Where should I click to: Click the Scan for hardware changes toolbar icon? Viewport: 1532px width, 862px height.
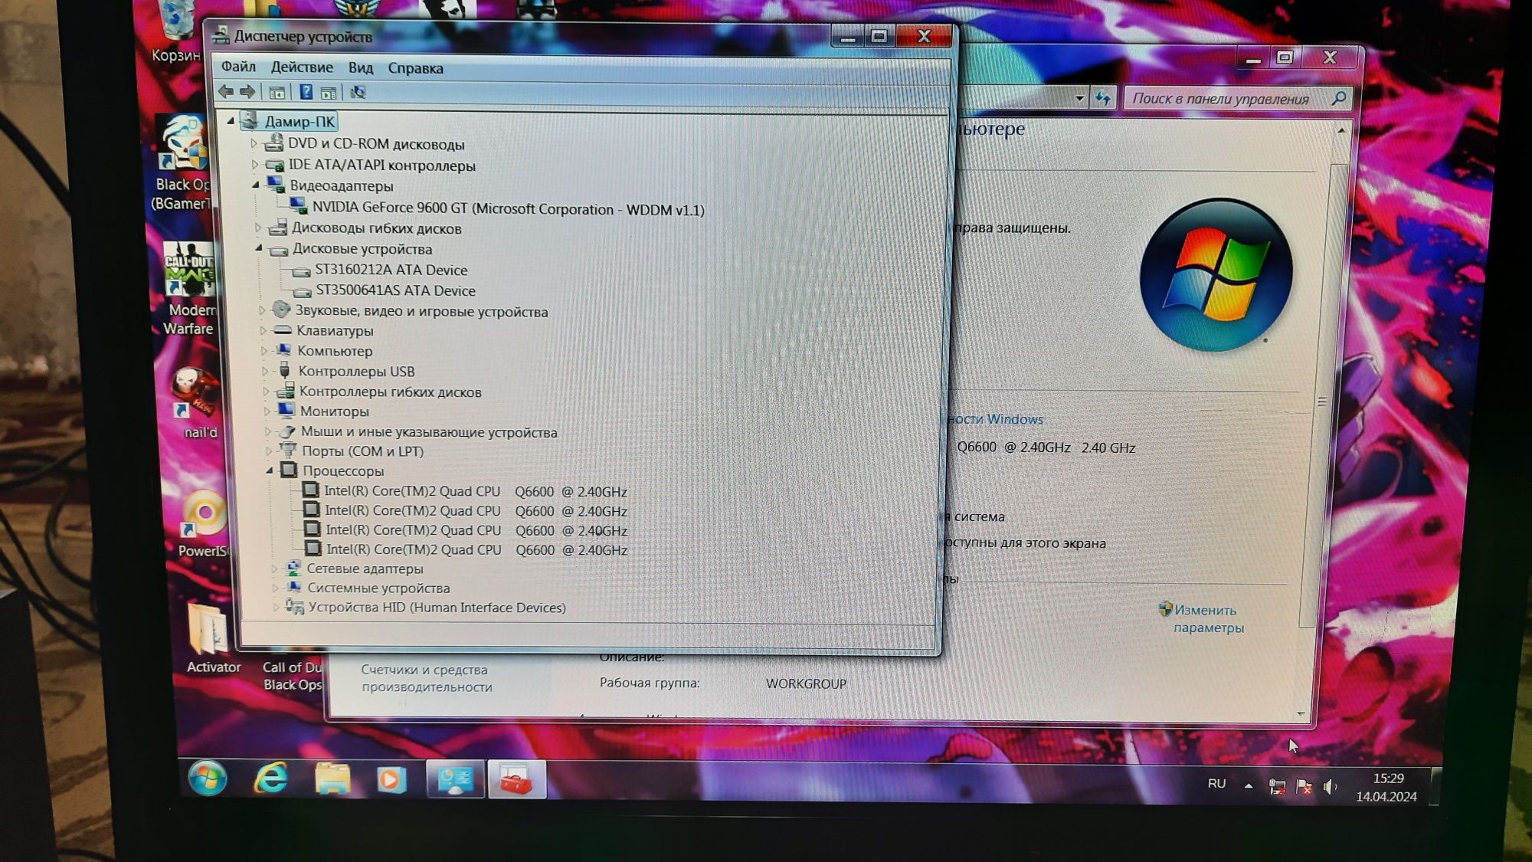tap(358, 93)
